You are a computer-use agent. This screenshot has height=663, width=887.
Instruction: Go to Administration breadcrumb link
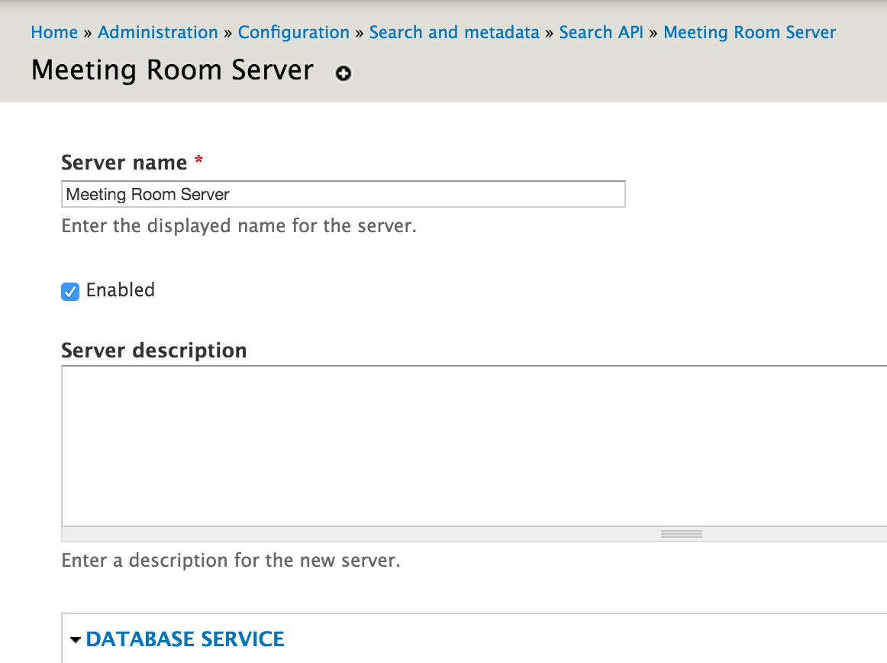click(x=158, y=32)
